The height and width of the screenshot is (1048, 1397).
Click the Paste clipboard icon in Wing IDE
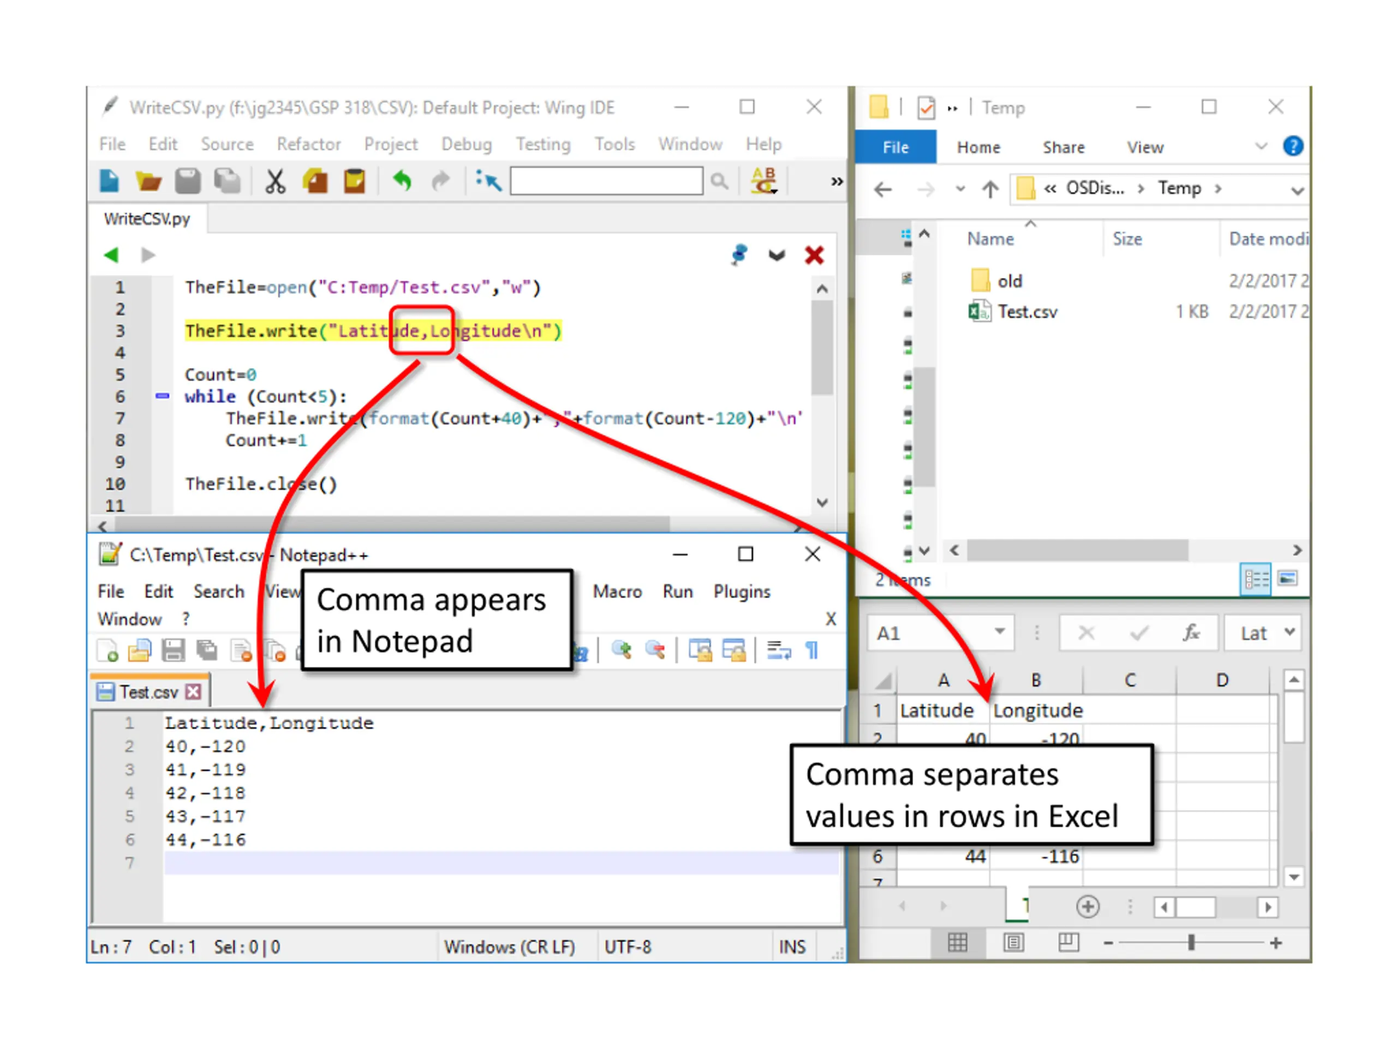[x=354, y=181]
